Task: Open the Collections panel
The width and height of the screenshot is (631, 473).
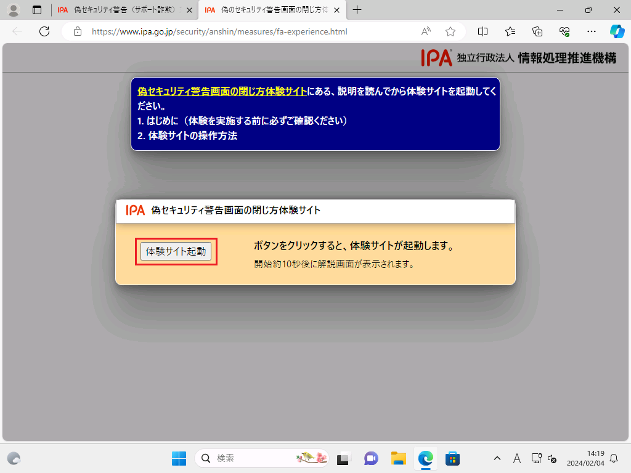Action: click(537, 31)
